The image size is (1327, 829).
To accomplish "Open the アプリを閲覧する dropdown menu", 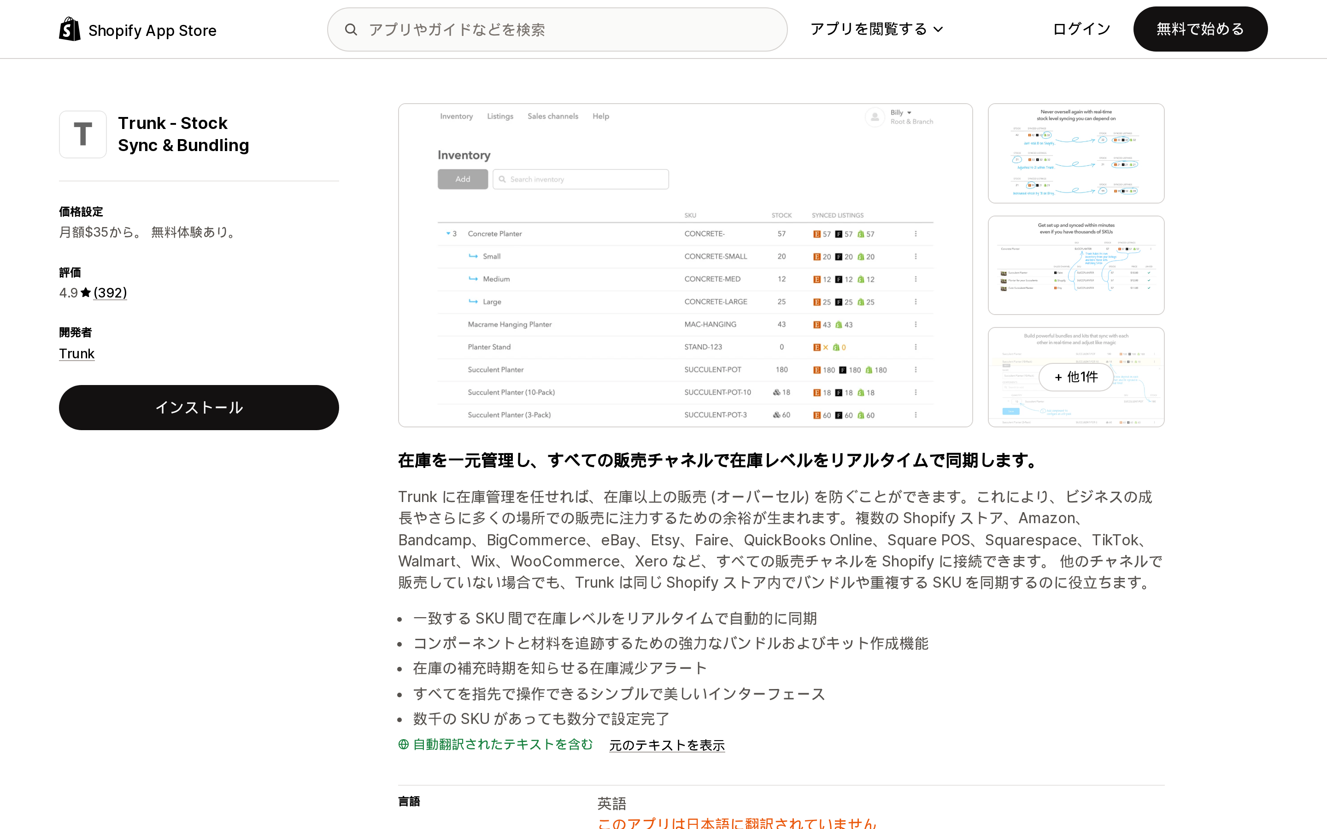I will pyautogui.click(x=876, y=29).
